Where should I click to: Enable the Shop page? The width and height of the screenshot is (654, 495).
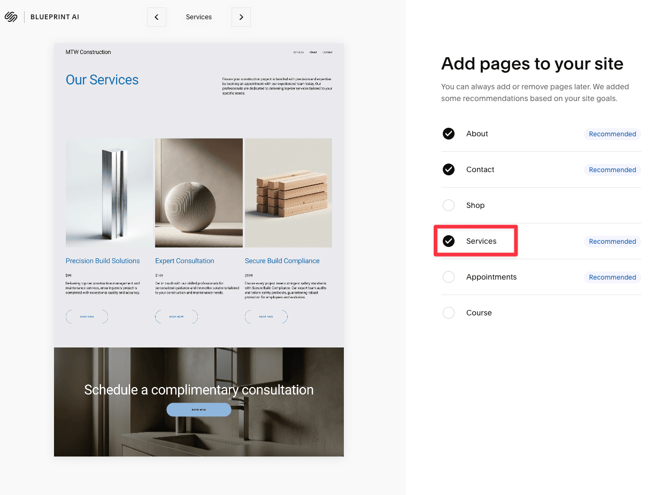[449, 205]
